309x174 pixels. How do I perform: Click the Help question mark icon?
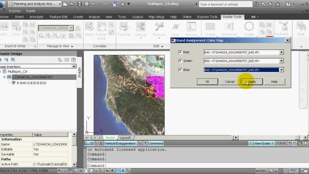pos(288,4)
